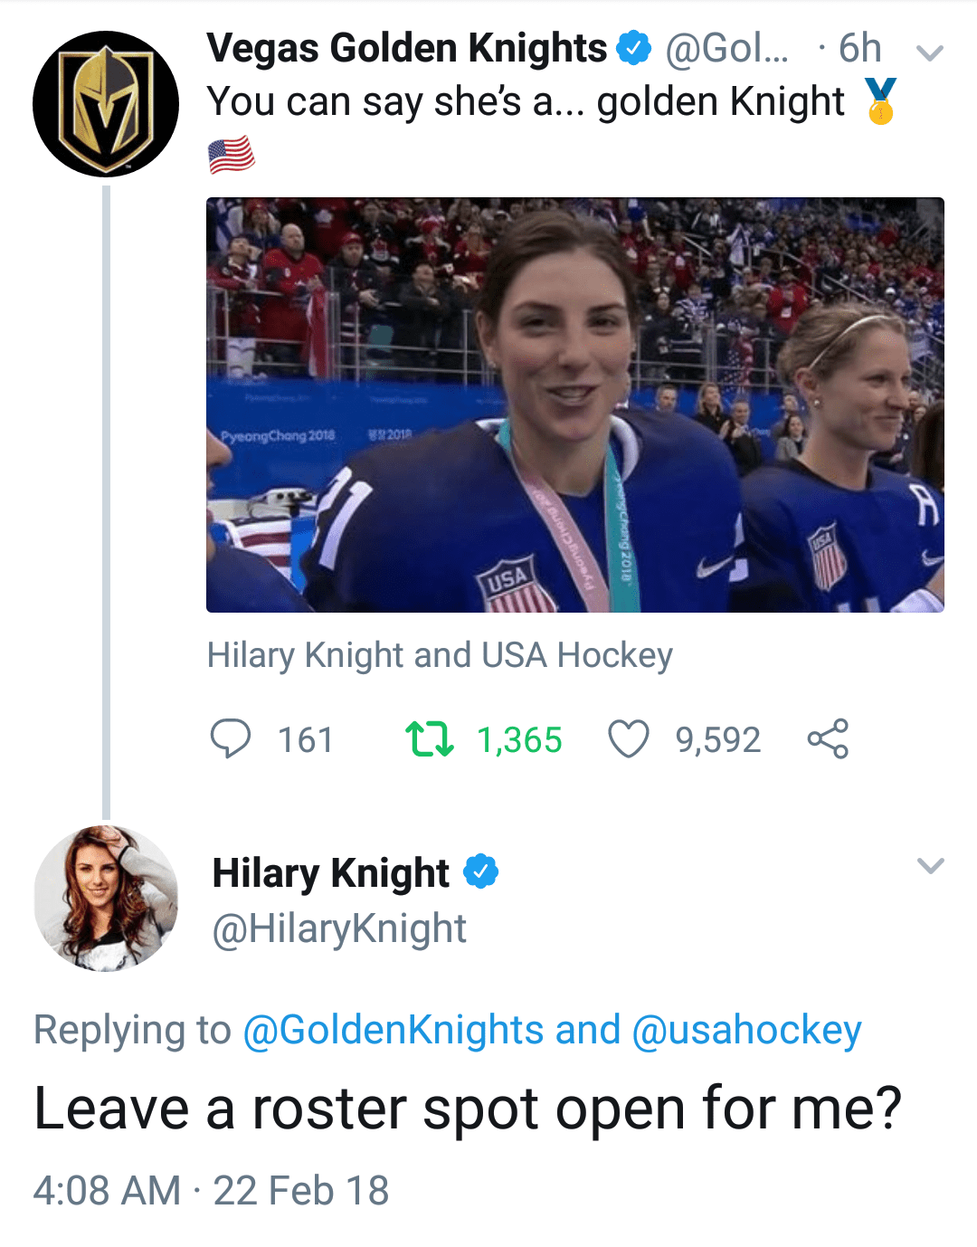Click the Vegas Golden Knights display name
Viewport: 977px width, 1247px height.
pos(406,48)
